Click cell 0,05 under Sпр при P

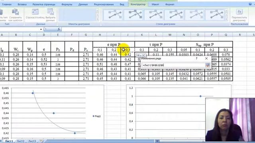click(184, 50)
